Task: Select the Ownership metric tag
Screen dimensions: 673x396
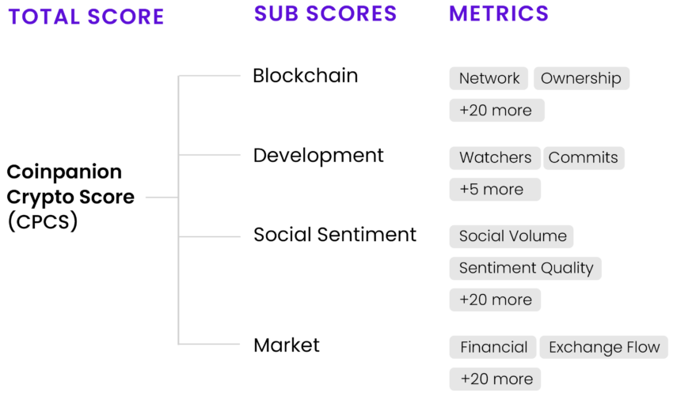Action: (582, 78)
